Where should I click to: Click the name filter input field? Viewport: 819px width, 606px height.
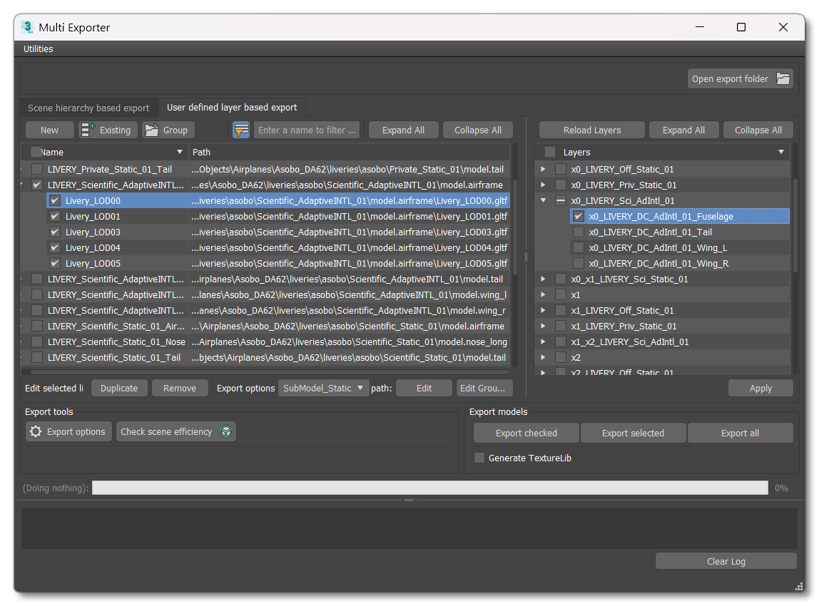click(307, 130)
